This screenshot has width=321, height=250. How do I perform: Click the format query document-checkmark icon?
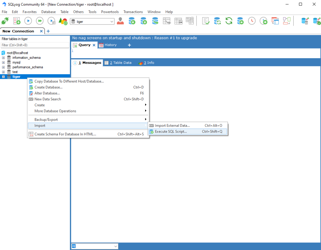tap(206, 21)
